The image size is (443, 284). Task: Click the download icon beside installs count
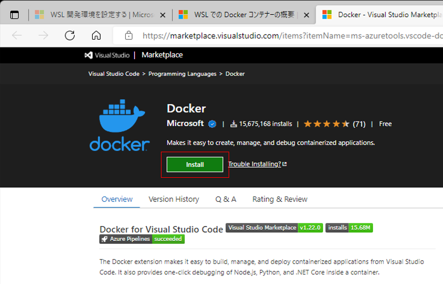point(233,124)
